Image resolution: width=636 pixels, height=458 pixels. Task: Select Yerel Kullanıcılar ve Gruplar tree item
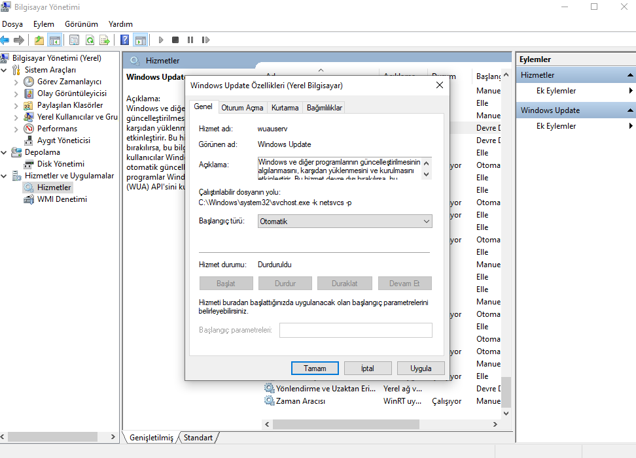tap(77, 117)
